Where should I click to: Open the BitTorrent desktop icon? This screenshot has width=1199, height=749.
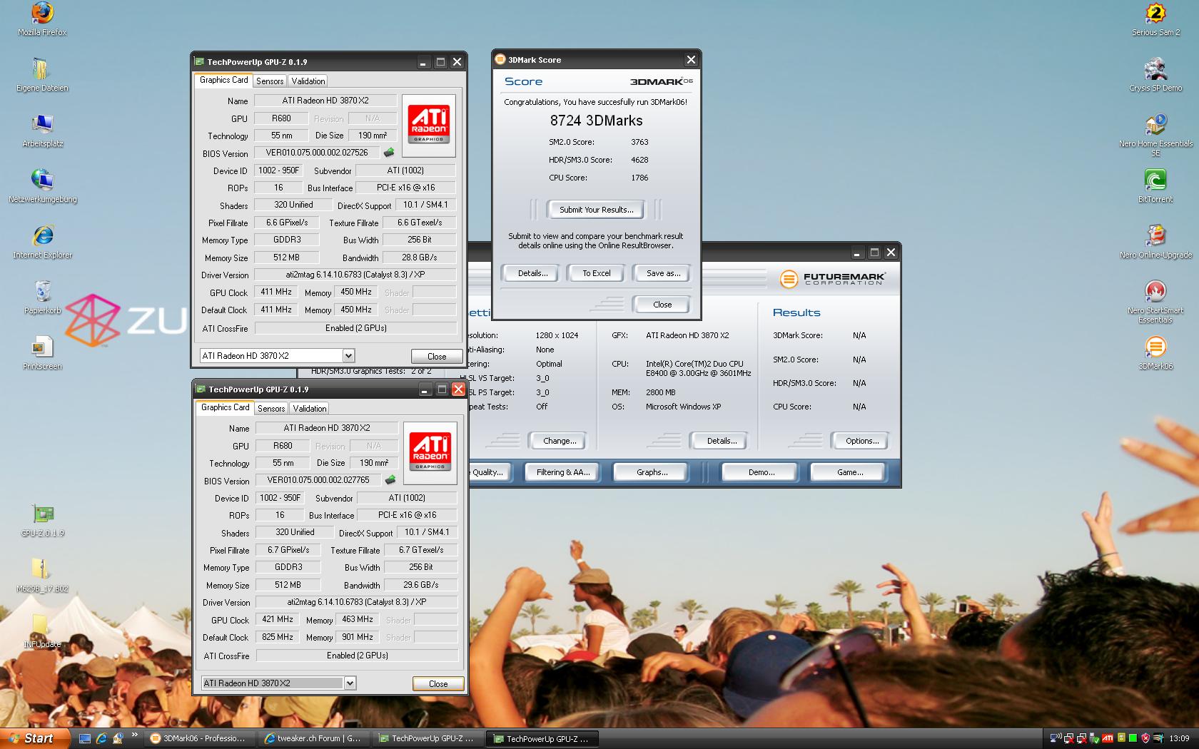click(x=1155, y=180)
